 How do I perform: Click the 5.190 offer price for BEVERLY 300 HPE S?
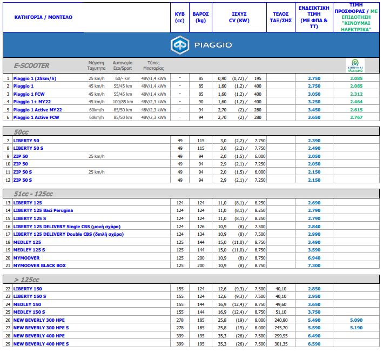point(356,328)
